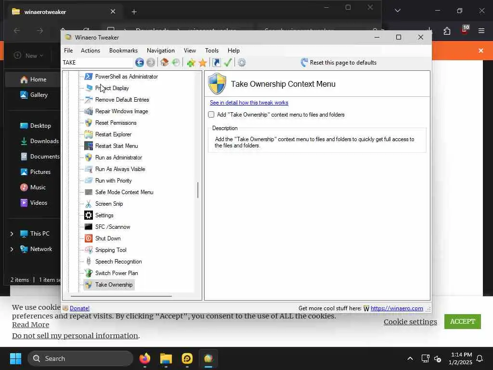Select SFC /Scannow tree entry
Image resolution: width=493 pixels, height=370 pixels.
pos(113,227)
